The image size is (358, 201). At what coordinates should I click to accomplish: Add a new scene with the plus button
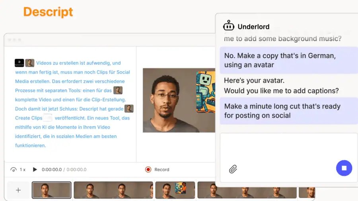pyautogui.click(x=18, y=190)
